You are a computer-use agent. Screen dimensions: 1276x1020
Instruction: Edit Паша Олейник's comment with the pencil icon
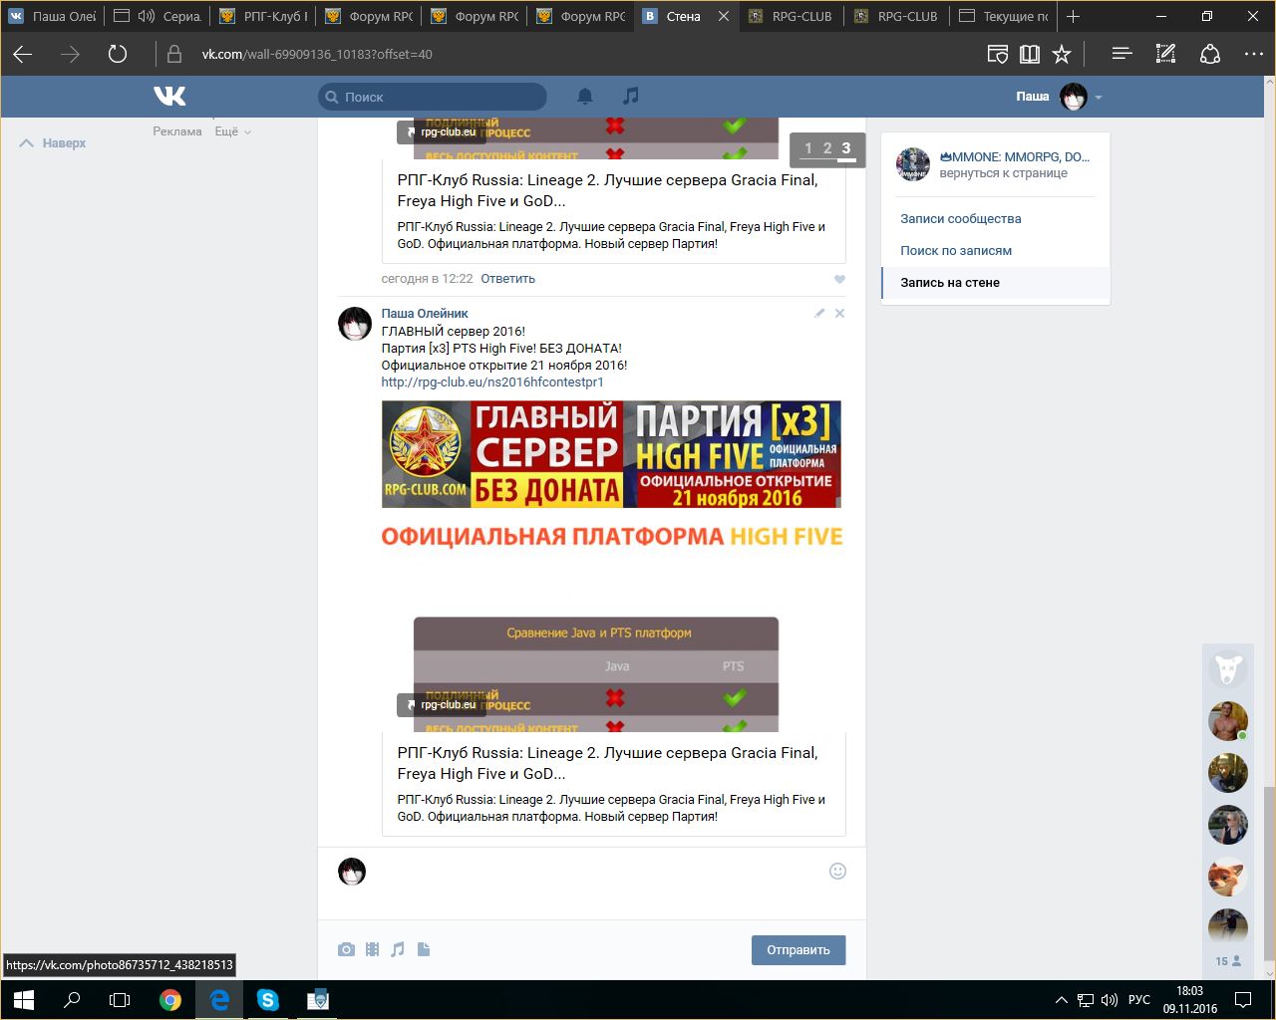(x=819, y=313)
